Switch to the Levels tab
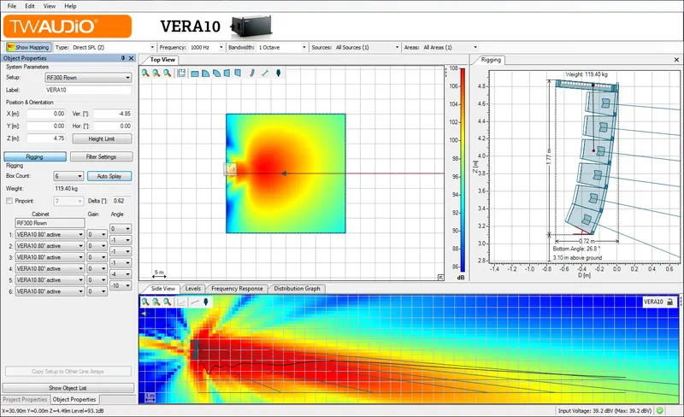Viewport: 684px width, 417px height. pyautogui.click(x=193, y=288)
